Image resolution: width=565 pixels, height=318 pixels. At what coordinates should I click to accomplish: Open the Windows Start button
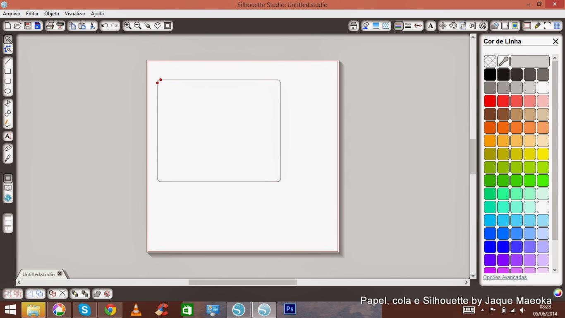click(x=10, y=309)
